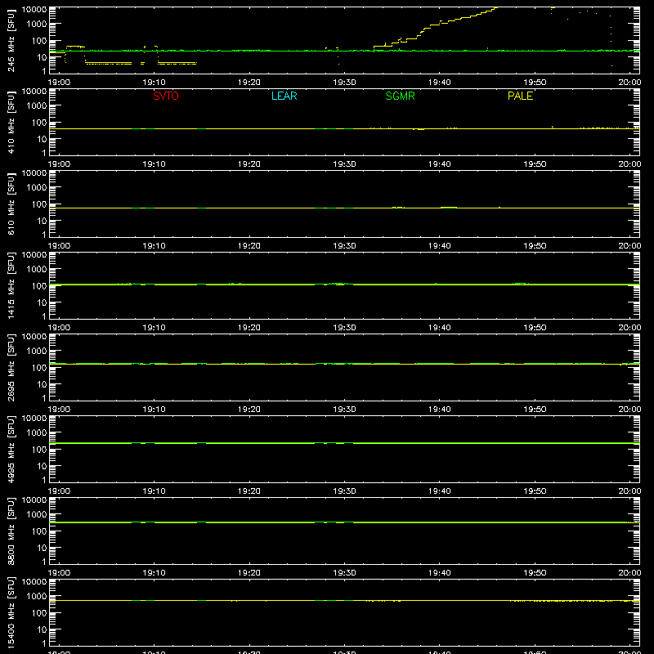Click 19:50 tick below 245 MHz panel

pyautogui.click(x=535, y=83)
